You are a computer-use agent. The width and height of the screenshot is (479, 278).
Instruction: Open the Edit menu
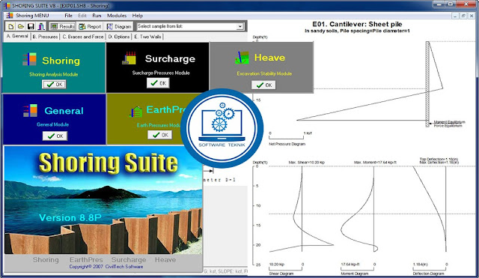(82, 16)
